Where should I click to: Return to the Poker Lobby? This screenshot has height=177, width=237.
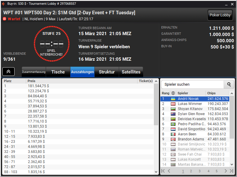pyautogui.click(x=220, y=15)
